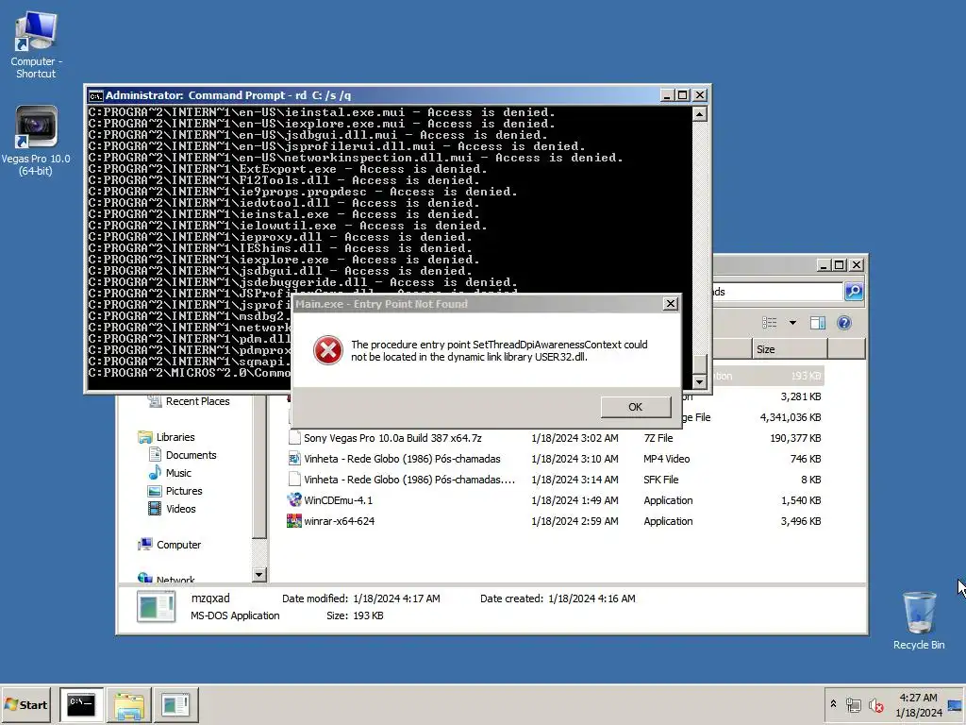This screenshot has width=966, height=725.
Task: Click the muted volume tray icon
Action: point(875,704)
